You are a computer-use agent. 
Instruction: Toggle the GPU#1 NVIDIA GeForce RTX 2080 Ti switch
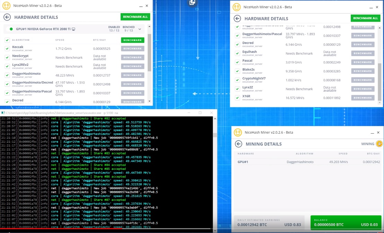tap(10, 29)
